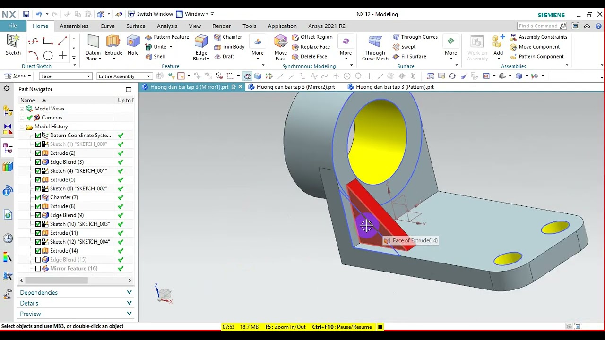Open the Entire Assembly scope dropdown
Image resolution: width=605 pixels, height=340 pixels.
pos(124,76)
